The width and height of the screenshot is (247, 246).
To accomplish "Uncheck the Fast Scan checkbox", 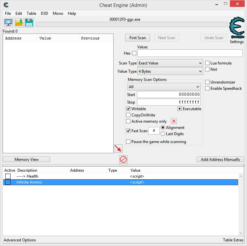I will click(128, 131).
